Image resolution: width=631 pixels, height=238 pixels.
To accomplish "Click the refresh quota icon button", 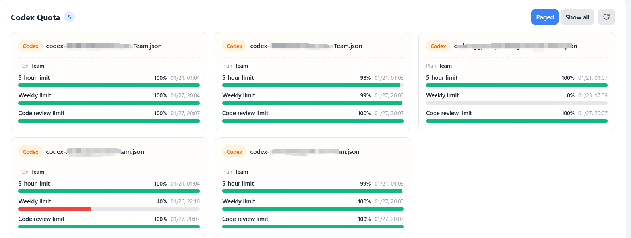I will 606,17.
